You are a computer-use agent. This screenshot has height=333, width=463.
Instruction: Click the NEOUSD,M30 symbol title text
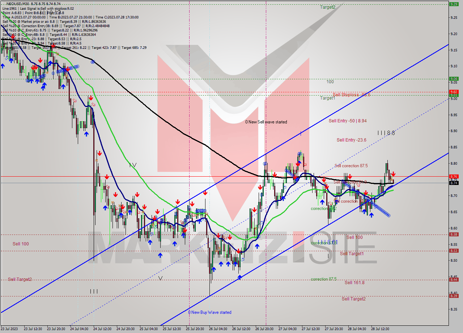point(17,3)
